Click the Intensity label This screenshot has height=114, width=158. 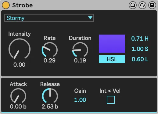pos(20,34)
